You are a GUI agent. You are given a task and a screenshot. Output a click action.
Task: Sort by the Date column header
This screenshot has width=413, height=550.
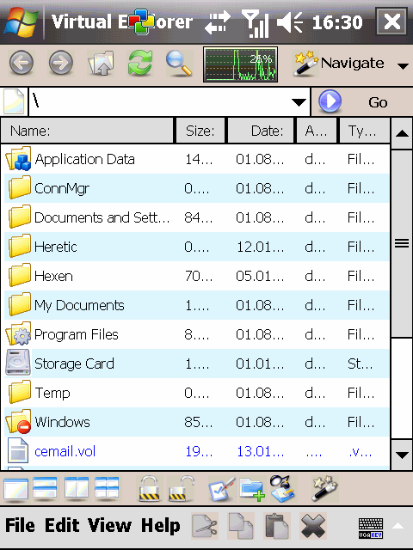point(261,131)
